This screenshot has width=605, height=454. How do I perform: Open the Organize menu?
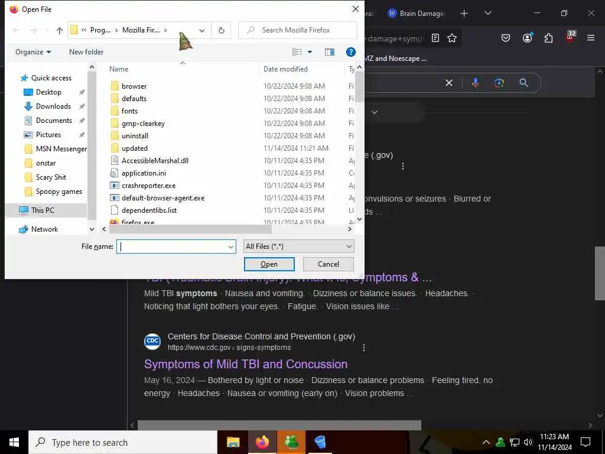point(33,52)
